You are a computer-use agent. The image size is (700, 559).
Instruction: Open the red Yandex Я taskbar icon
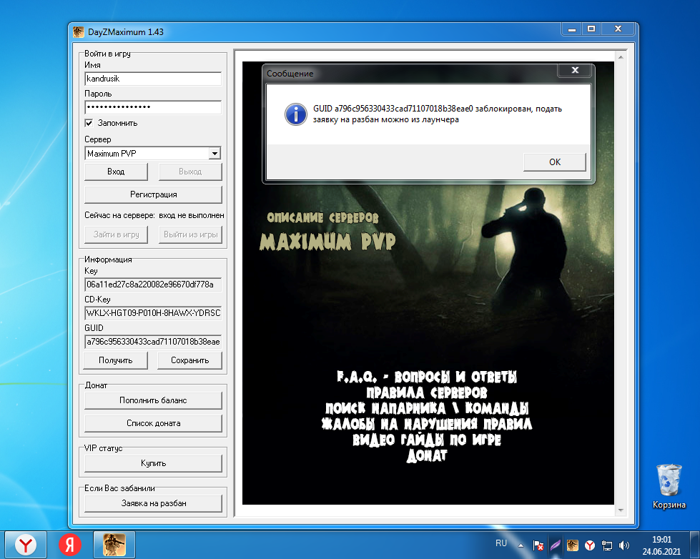(x=70, y=545)
